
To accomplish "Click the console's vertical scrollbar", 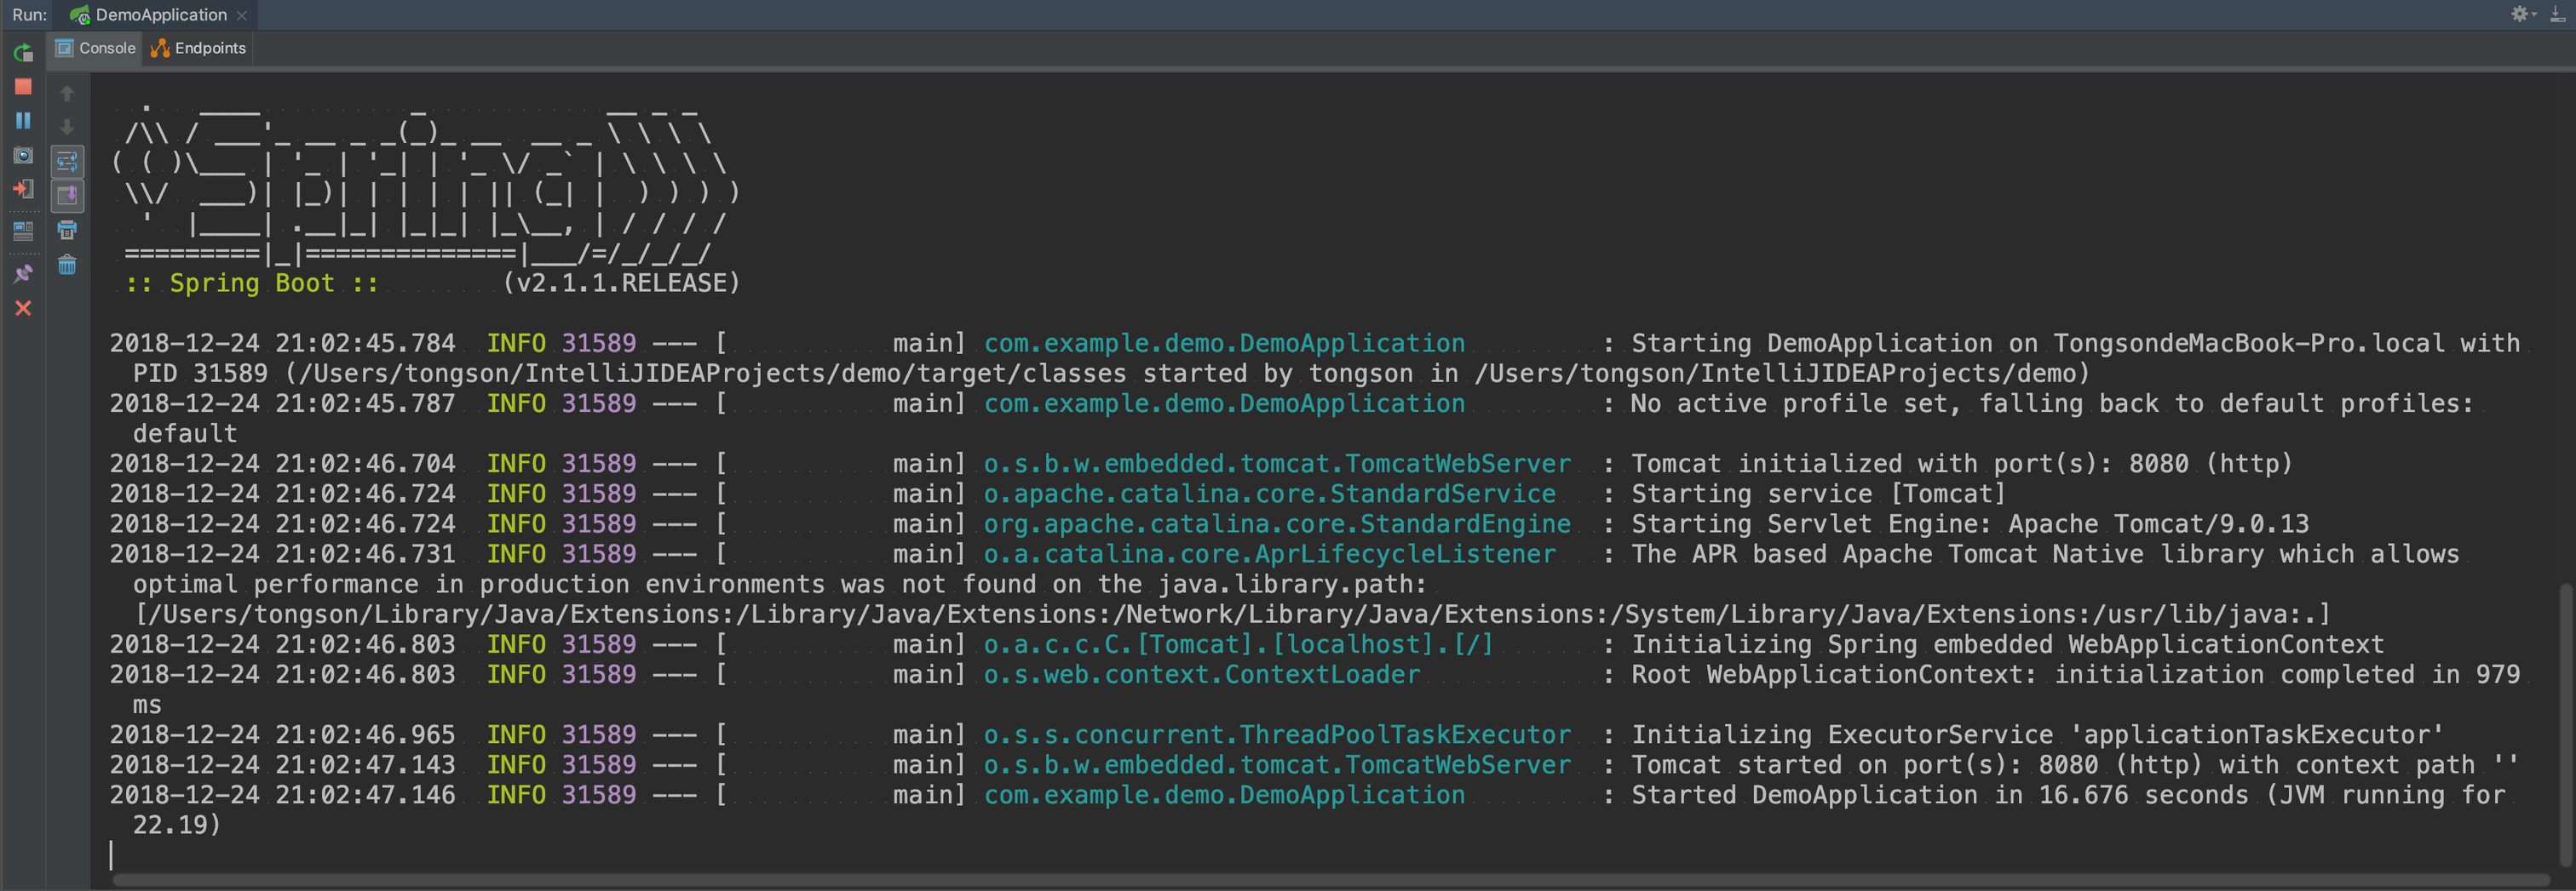I will [x=2566, y=724].
